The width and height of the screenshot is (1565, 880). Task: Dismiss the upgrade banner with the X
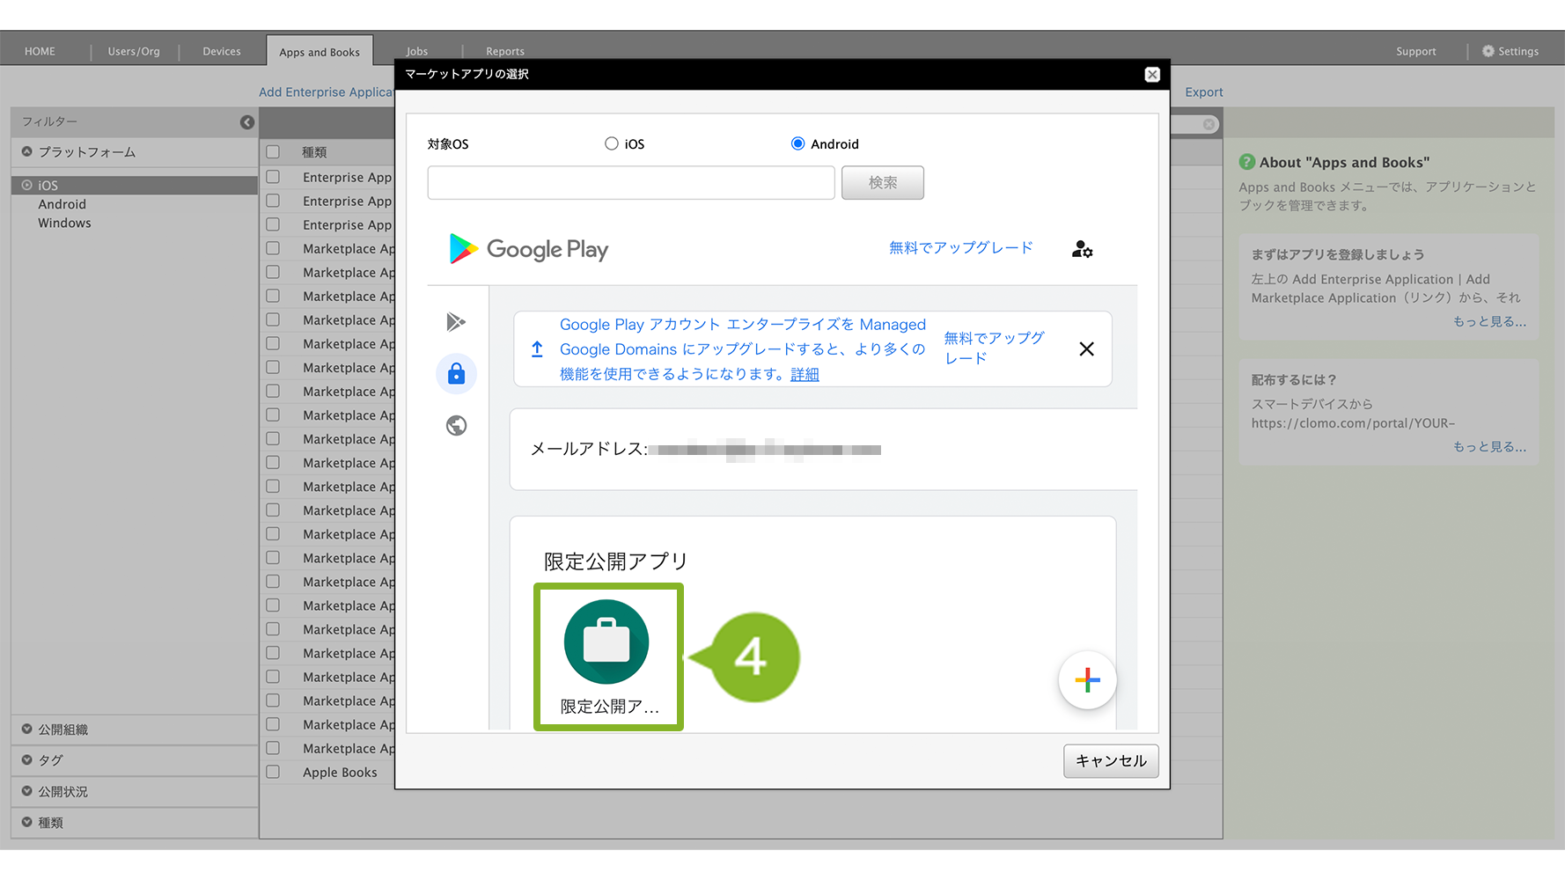tap(1086, 349)
